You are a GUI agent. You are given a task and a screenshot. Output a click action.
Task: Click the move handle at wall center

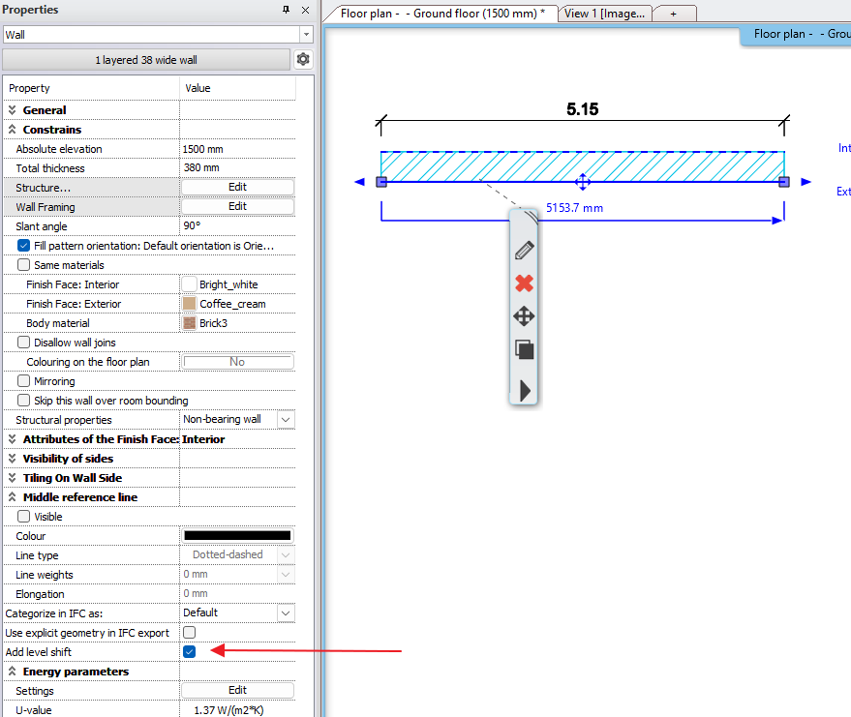click(583, 182)
